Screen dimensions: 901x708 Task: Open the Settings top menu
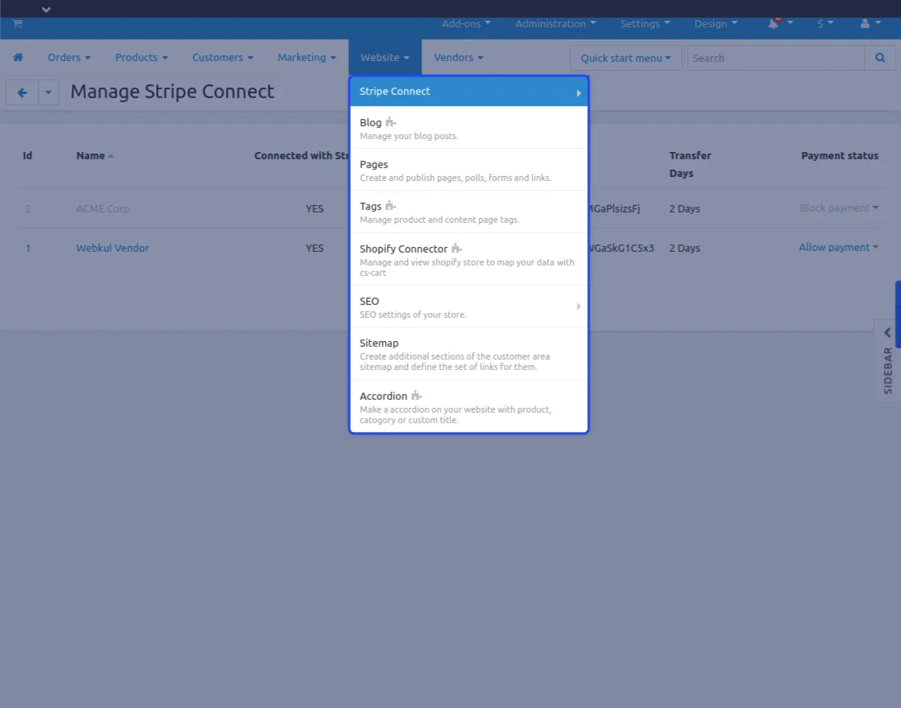tap(644, 23)
